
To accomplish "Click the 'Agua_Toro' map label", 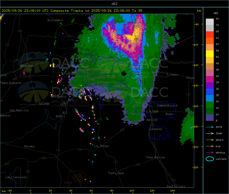I will 27,66.
